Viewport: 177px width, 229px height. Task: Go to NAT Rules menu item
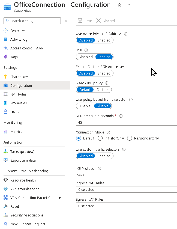click(18, 94)
